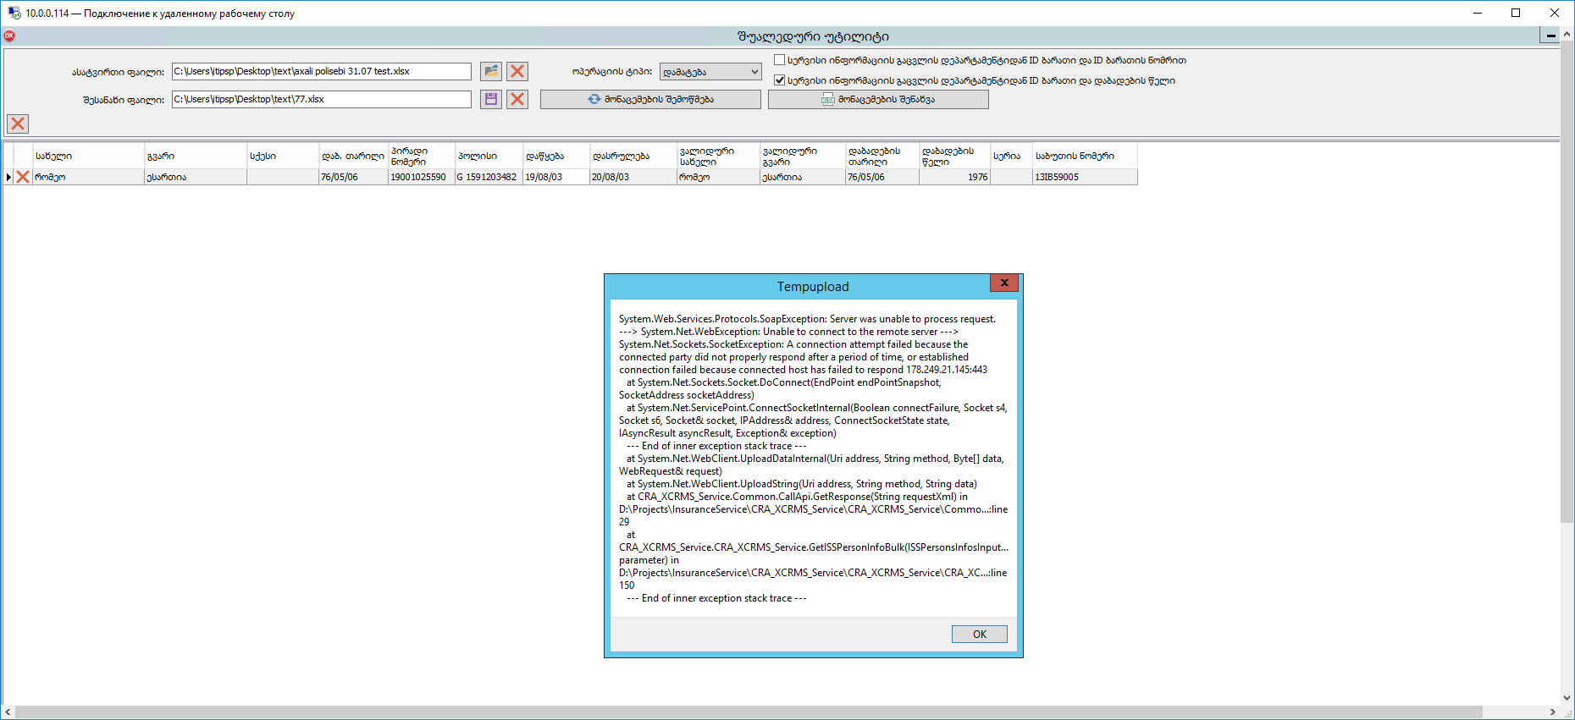Click the purple save disk icon
Image resolution: width=1575 pixels, height=720 pixels.
pyautogui.click(x=491, y=100)
